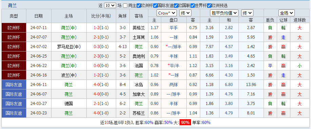Open the 2-3(0-1) score against 奥地利

(x=101, y=56)
